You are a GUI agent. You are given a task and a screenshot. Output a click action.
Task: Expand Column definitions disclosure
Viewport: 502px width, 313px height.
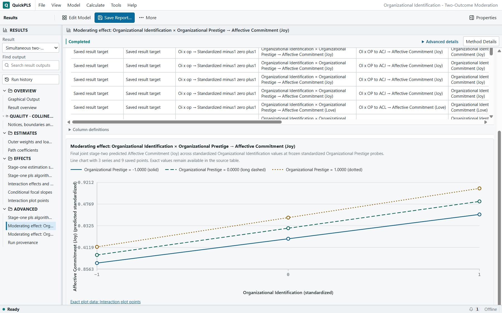(89, 130)
